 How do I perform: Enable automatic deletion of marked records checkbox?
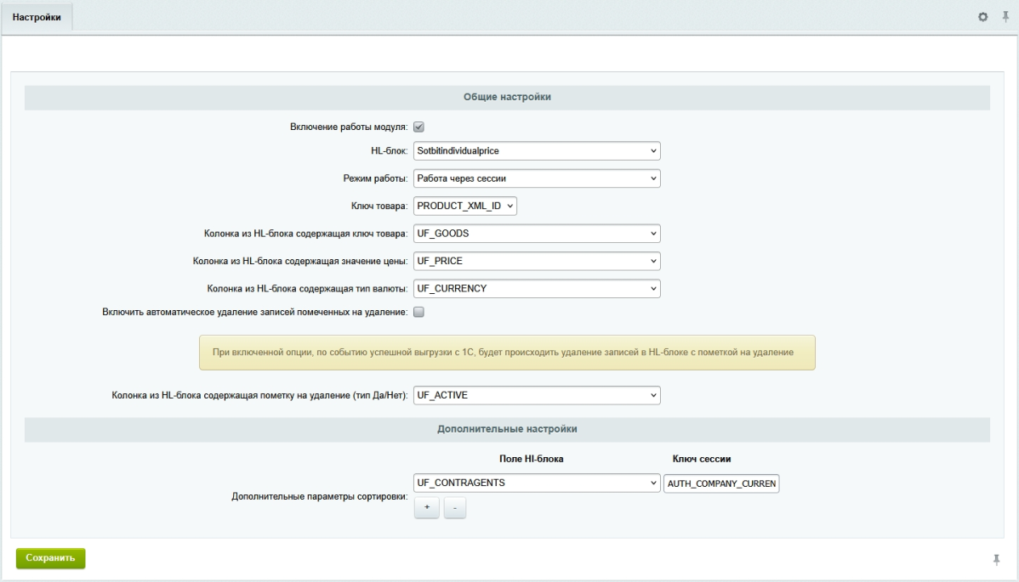(418, 313)
